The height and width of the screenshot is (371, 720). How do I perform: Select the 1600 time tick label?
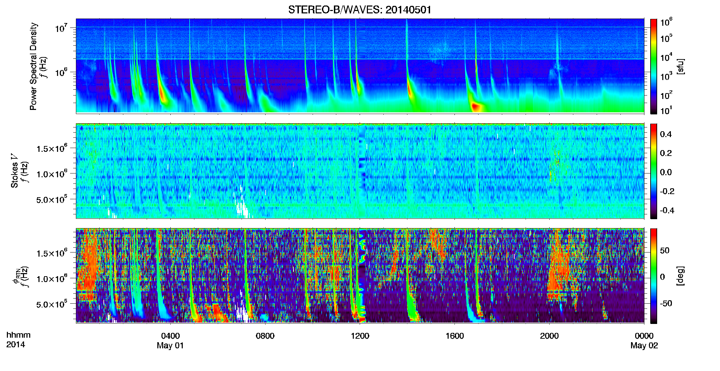click(x=454, y=336)
